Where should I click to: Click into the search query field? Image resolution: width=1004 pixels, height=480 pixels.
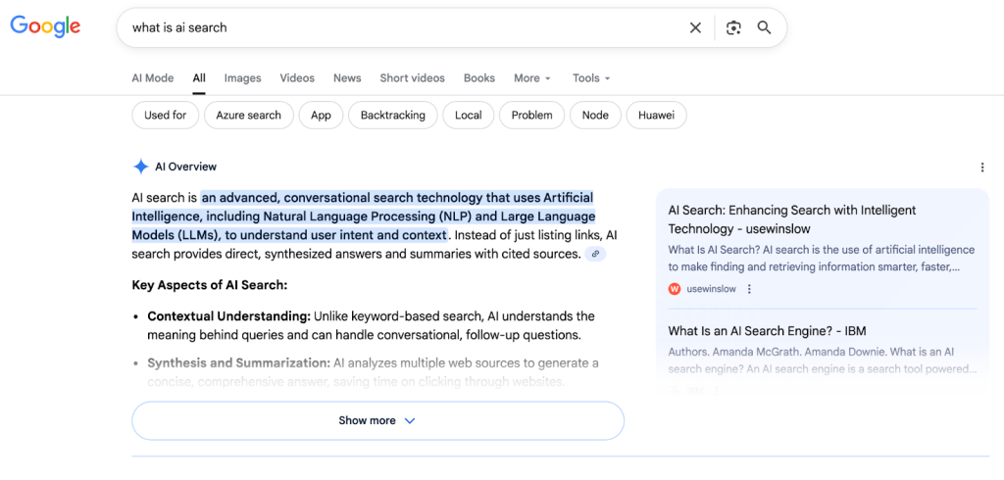pyautogui.click(x=392, y=27)
